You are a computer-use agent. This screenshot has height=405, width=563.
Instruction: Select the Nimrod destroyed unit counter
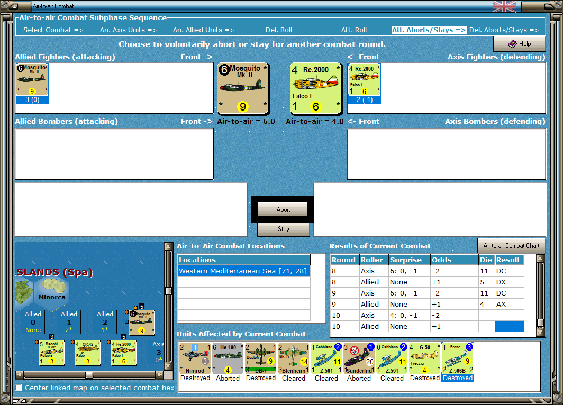[x=195, y=358]
